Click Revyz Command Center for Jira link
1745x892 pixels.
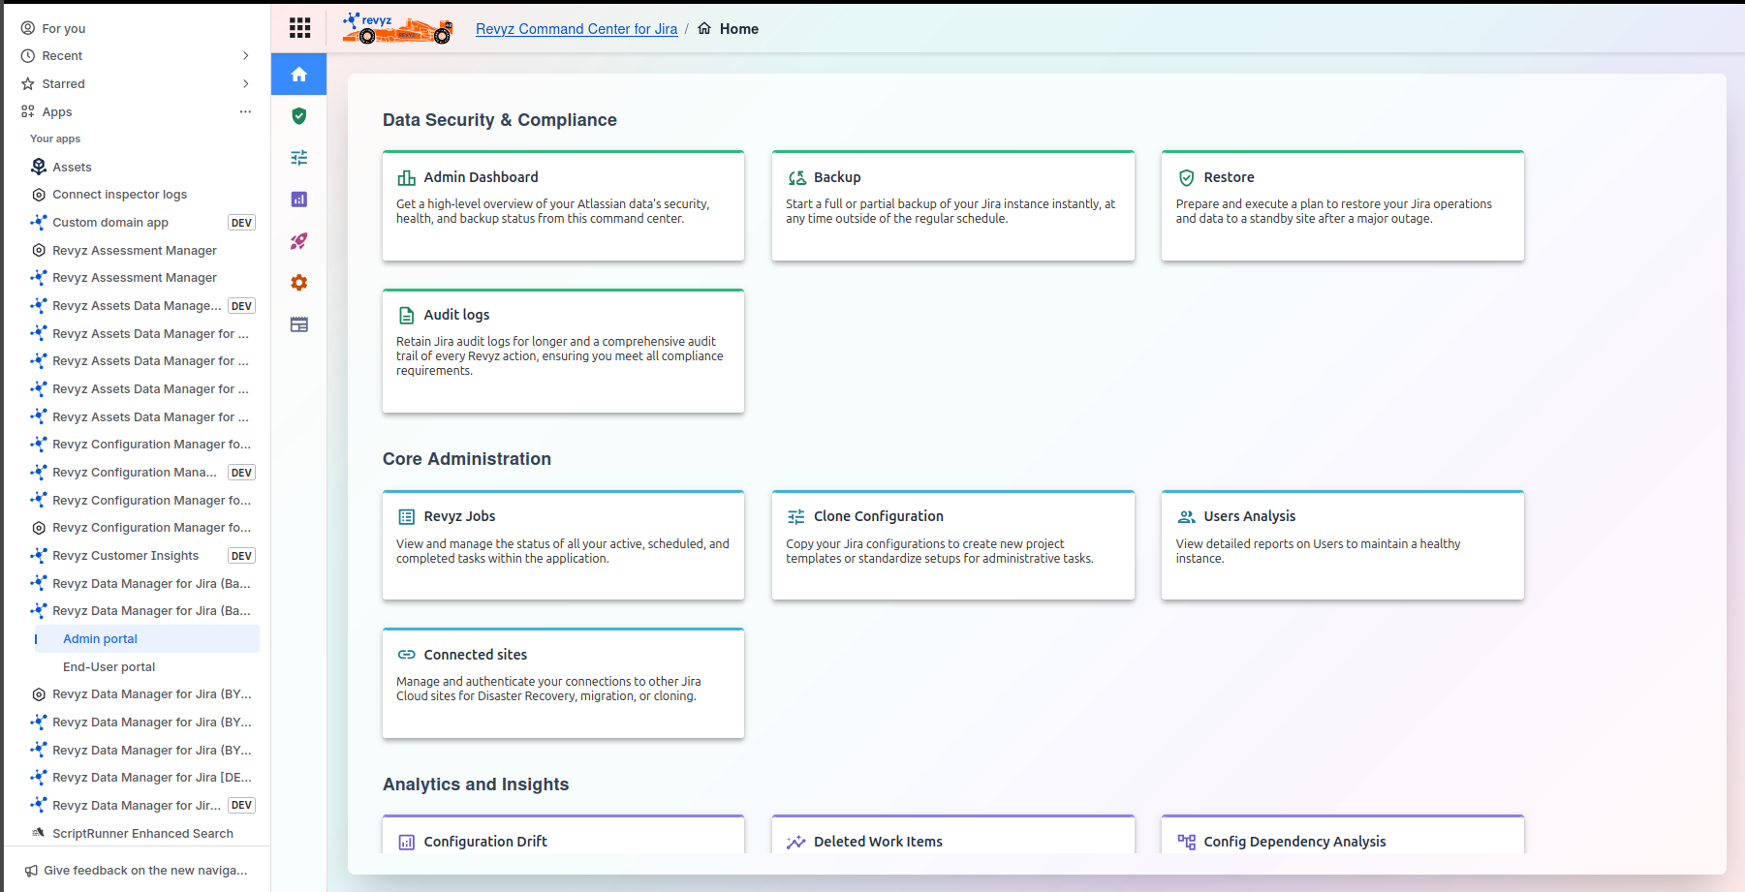(576, 29)
